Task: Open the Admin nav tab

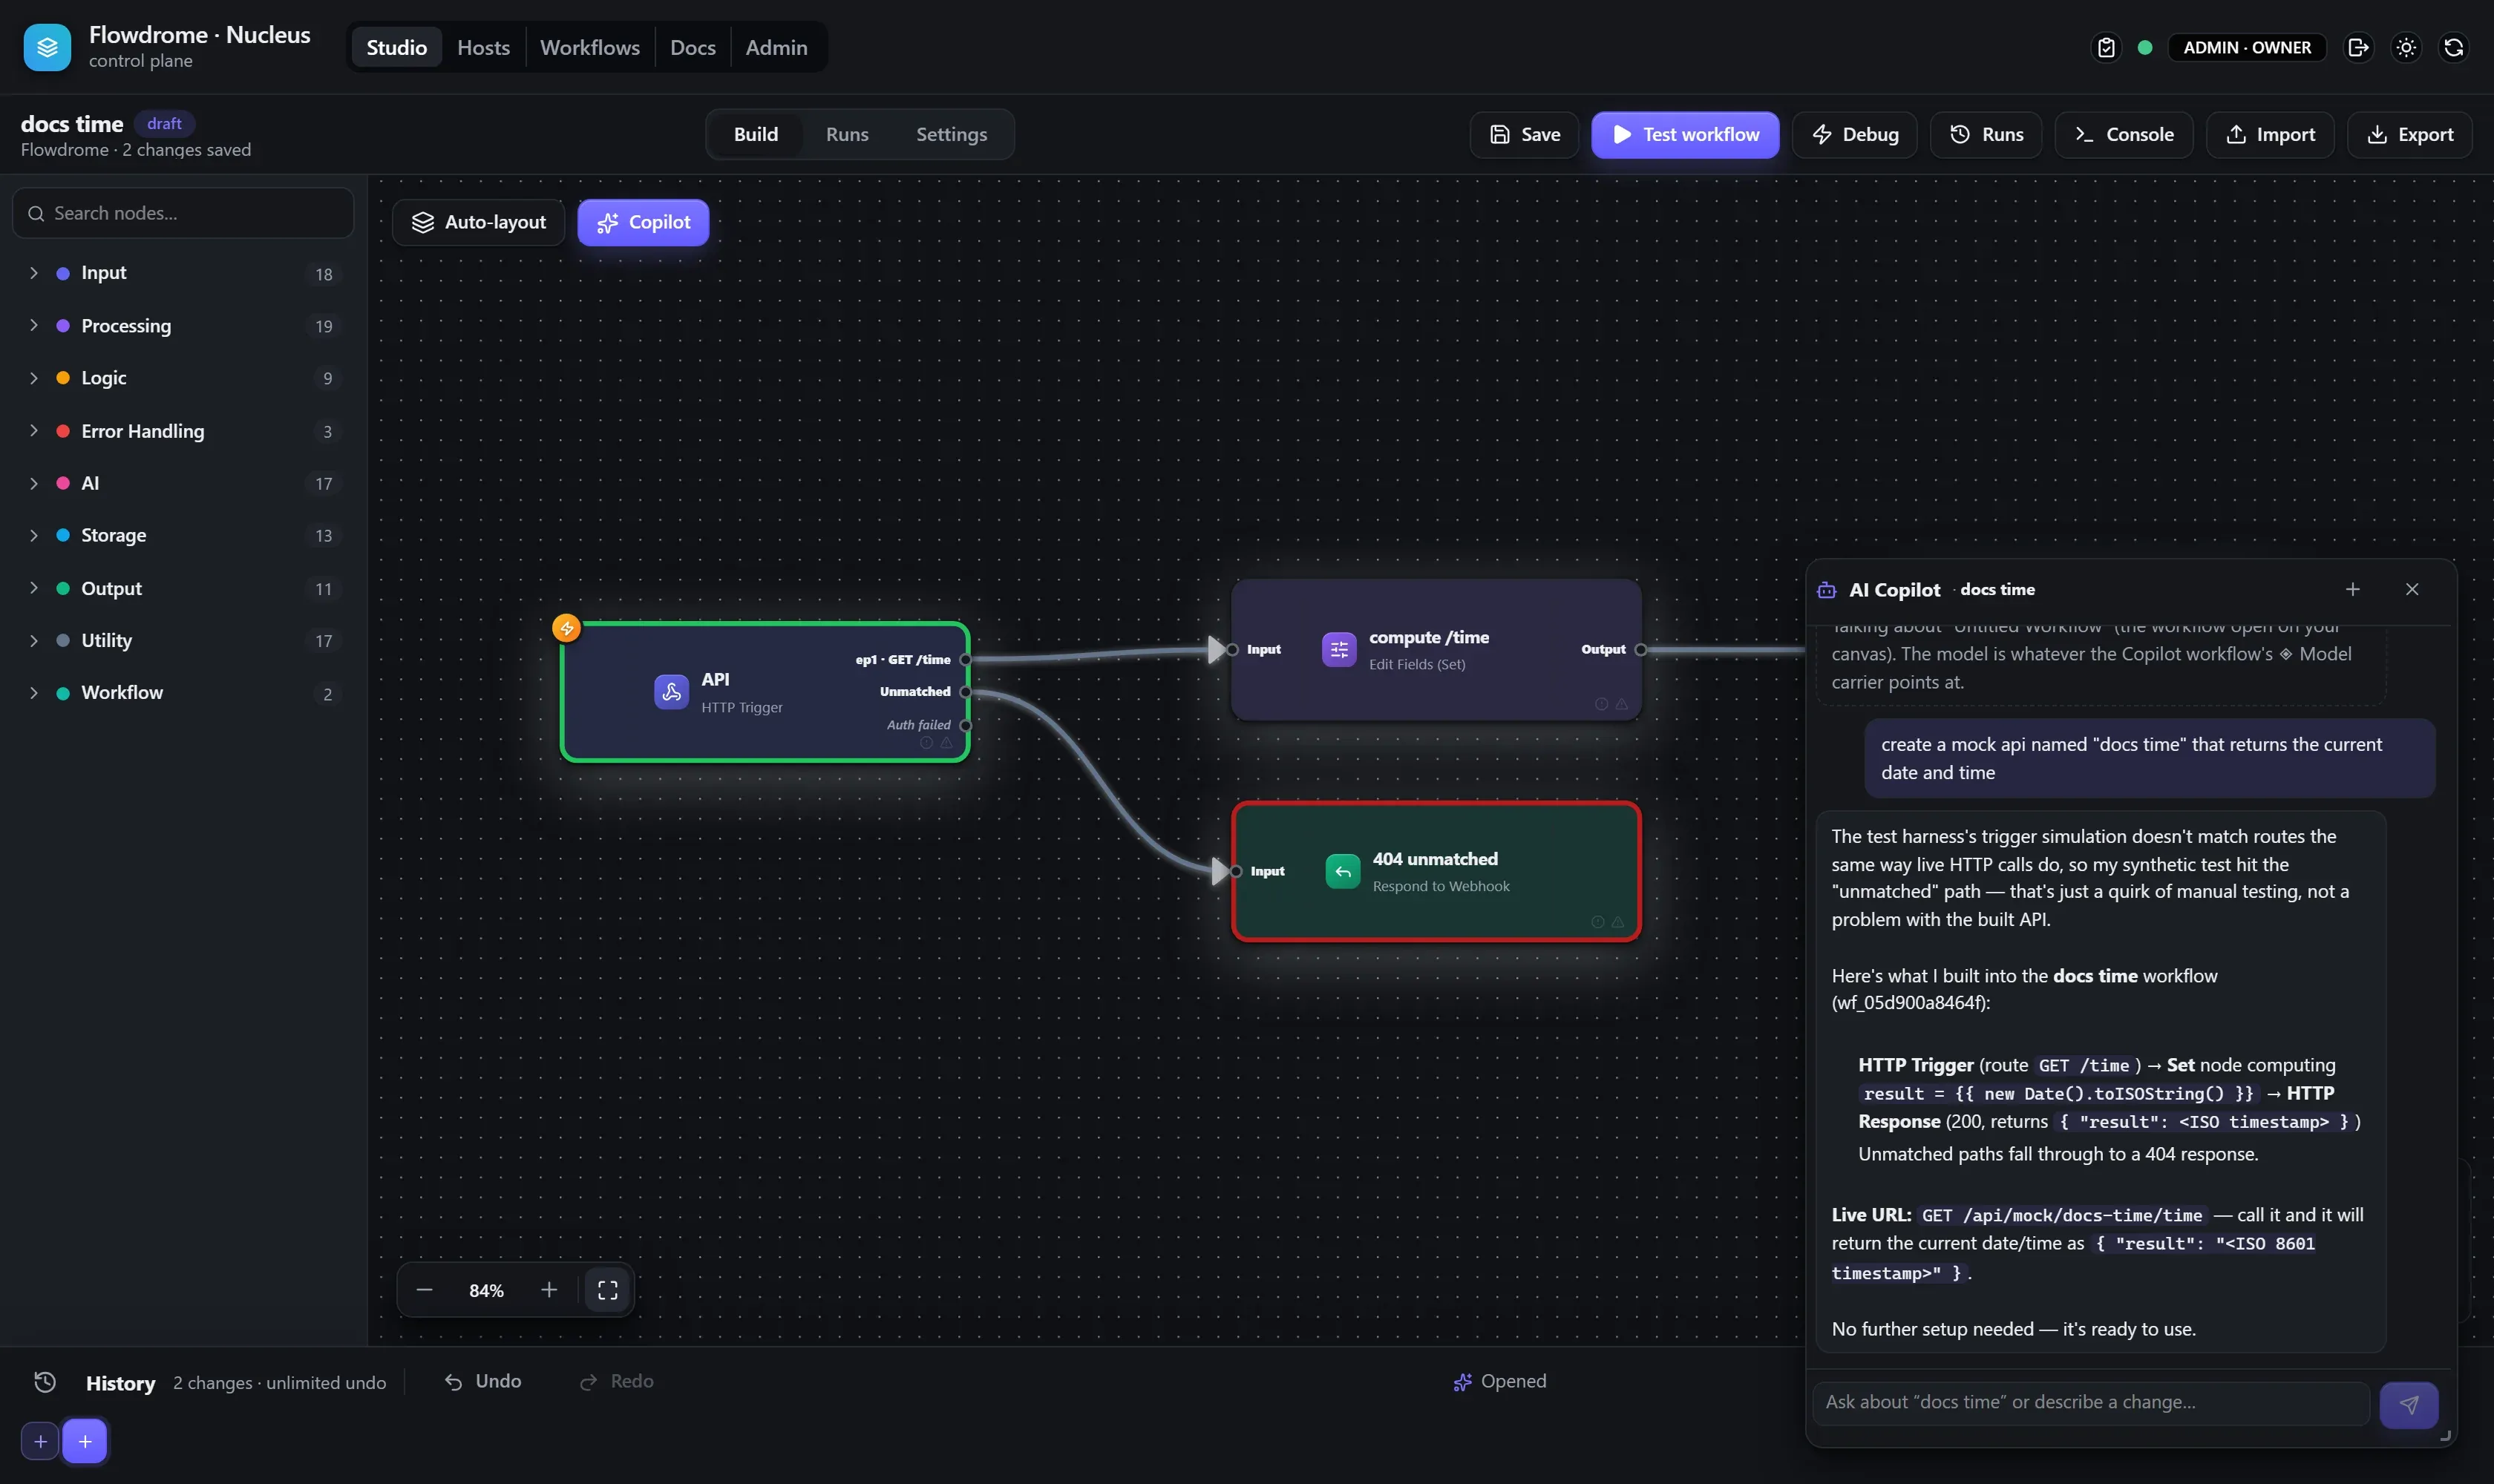Action: pyautogui.click(x=776, y=47)
